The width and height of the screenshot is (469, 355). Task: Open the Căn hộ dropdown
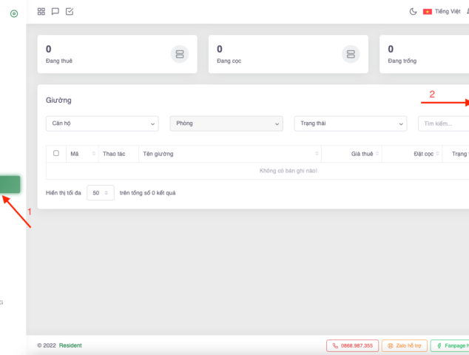(x=102, y=124)
